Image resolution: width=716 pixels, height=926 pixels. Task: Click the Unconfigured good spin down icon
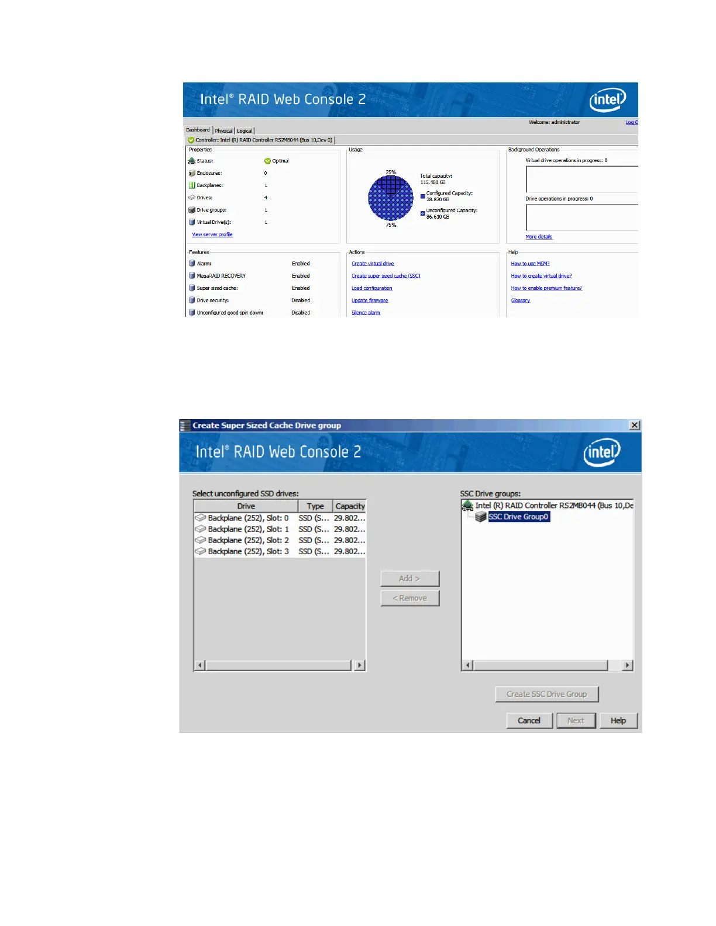point(192,313)
